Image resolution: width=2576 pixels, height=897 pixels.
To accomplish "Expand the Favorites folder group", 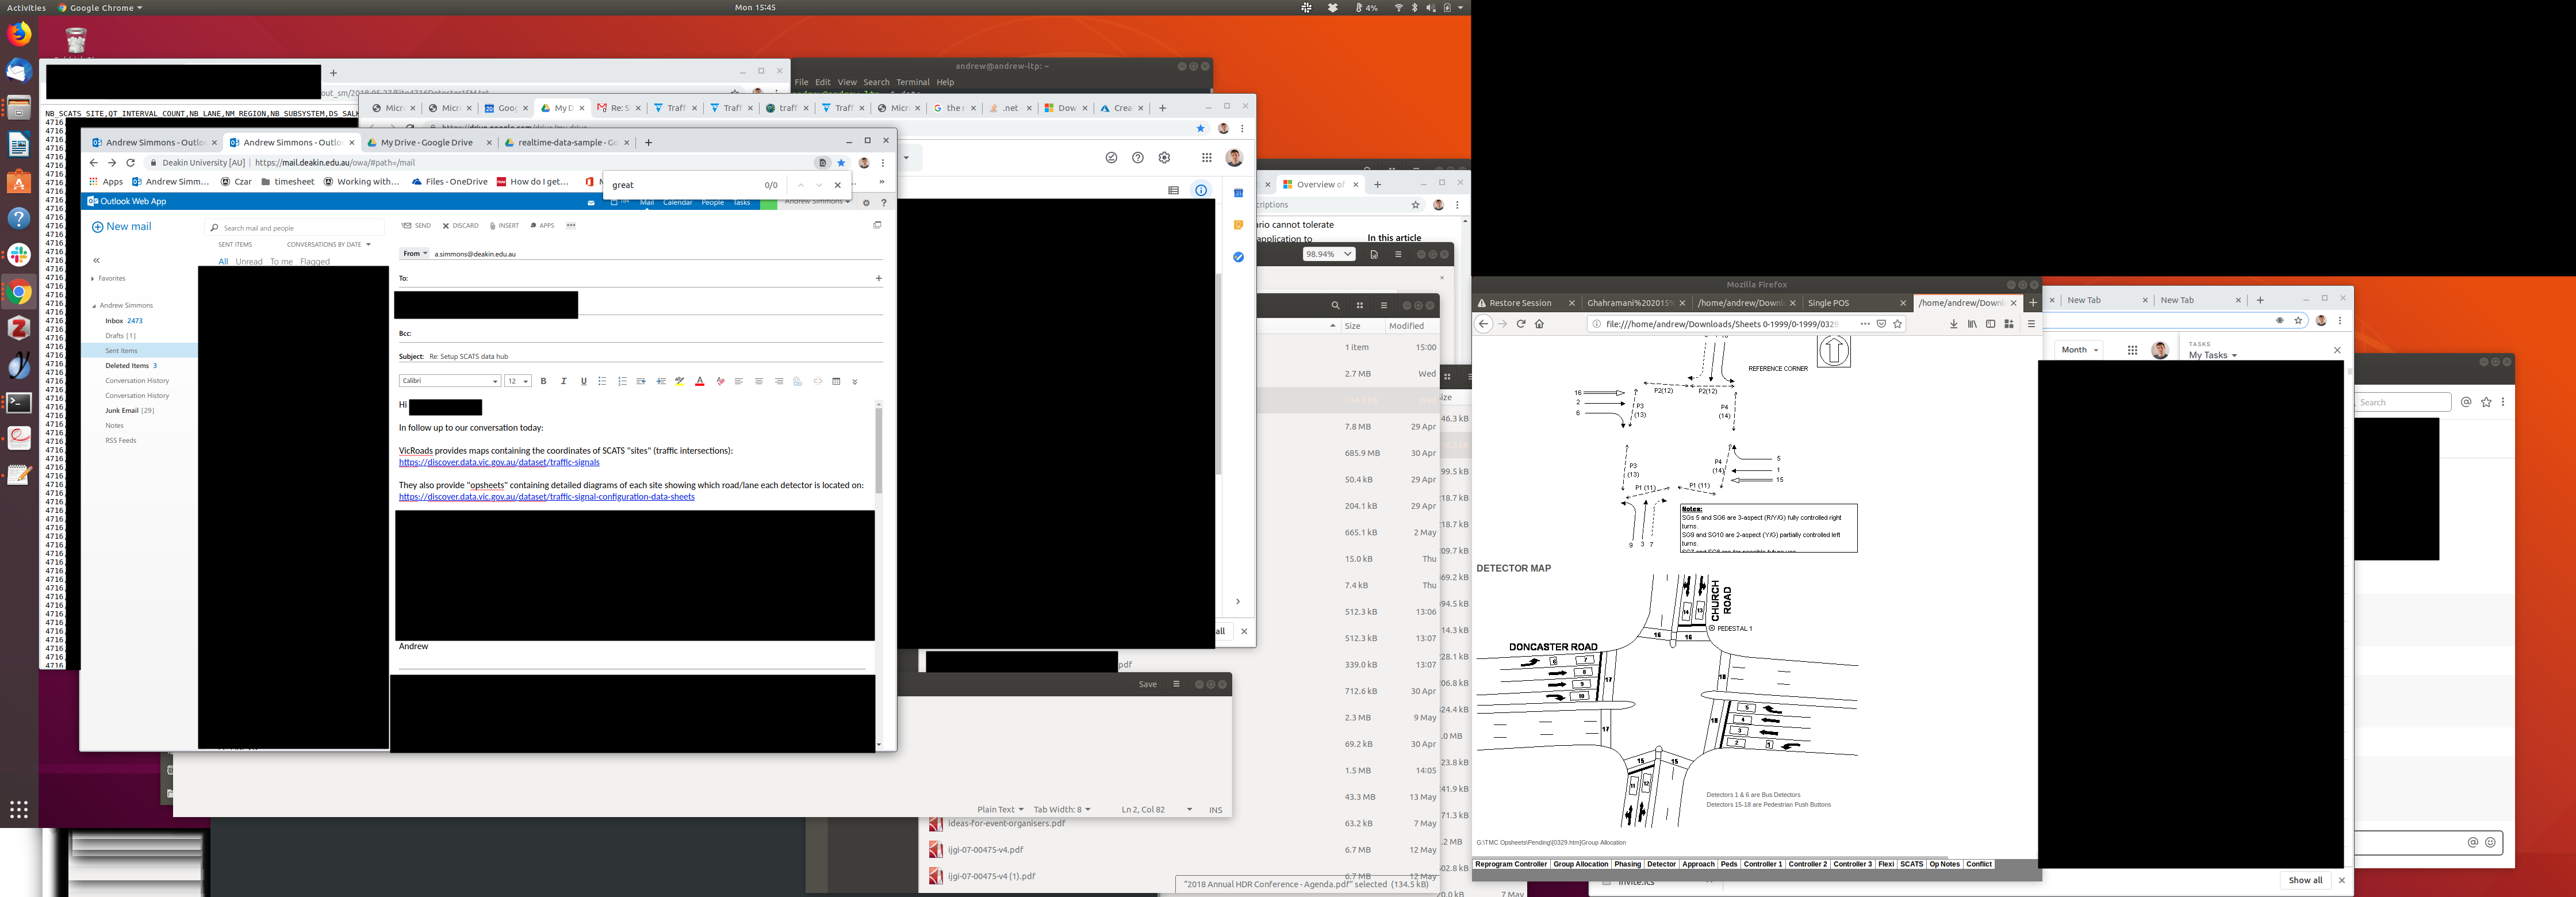I will (x=93, y=279).
